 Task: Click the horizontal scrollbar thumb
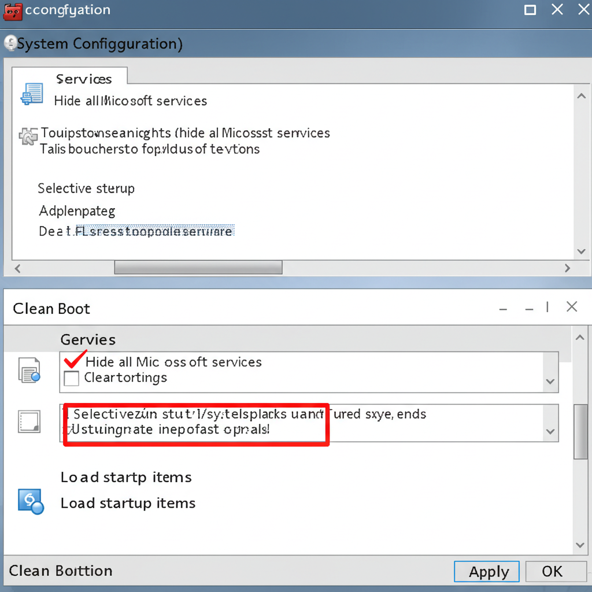tap(198, 268)
